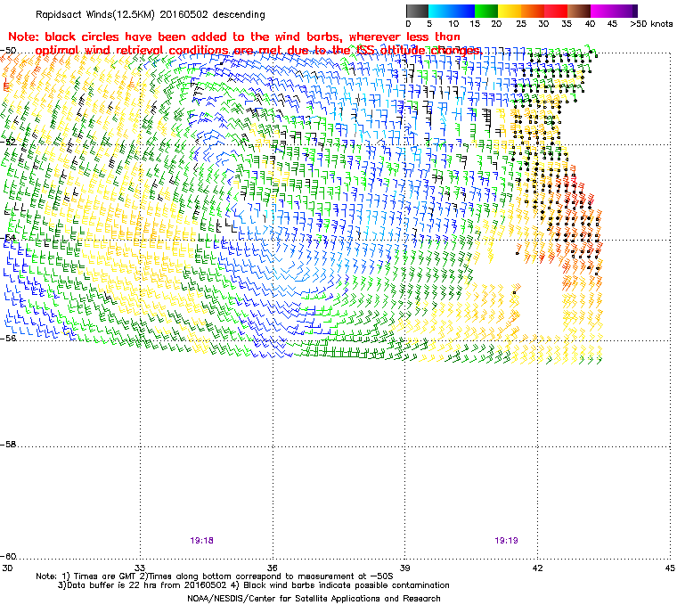Click the '>50 knots' legend label
The width and height of the screenshot is (677, 613).
(651, 24)
